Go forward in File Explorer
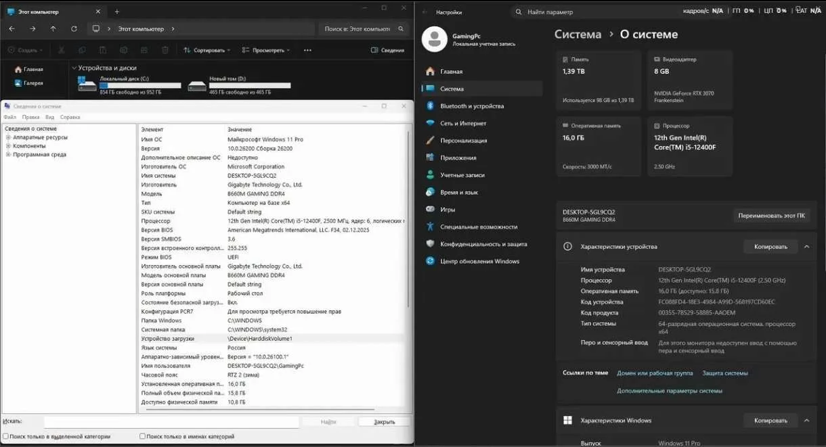Image resolution: width=826 pixels, height=447 pixels. coord(32,29)
